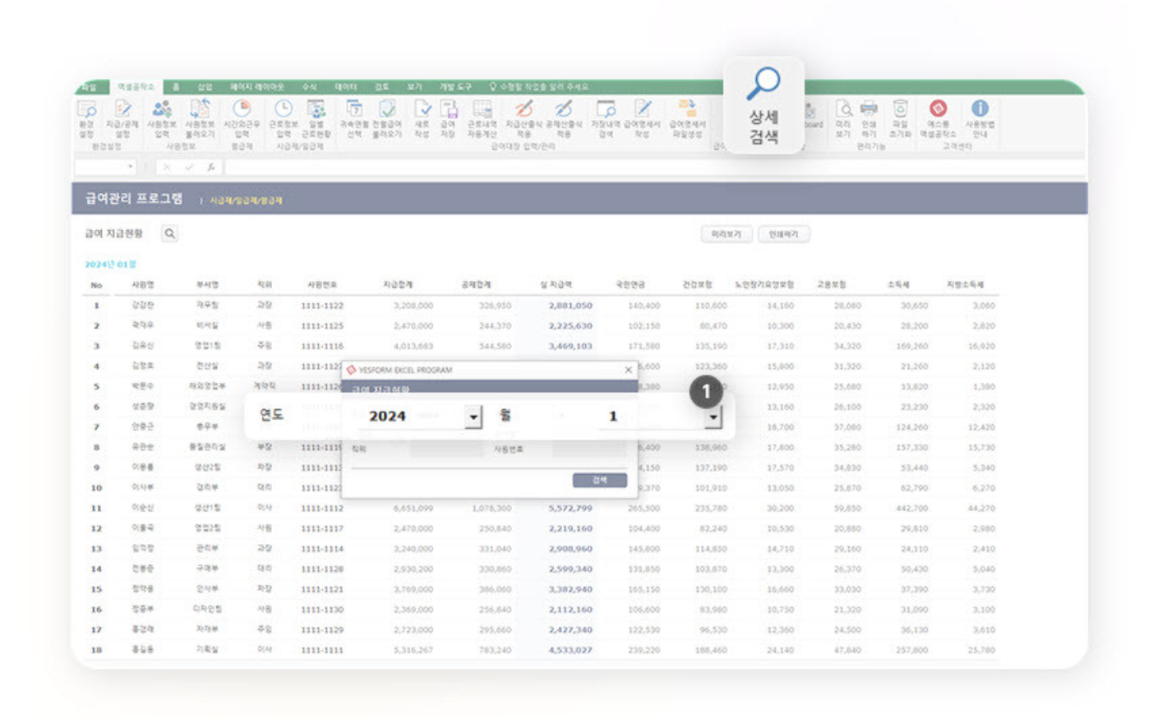Click the 미리보기 button above the table
1167x719 pixels.
[x=726, y=234]
